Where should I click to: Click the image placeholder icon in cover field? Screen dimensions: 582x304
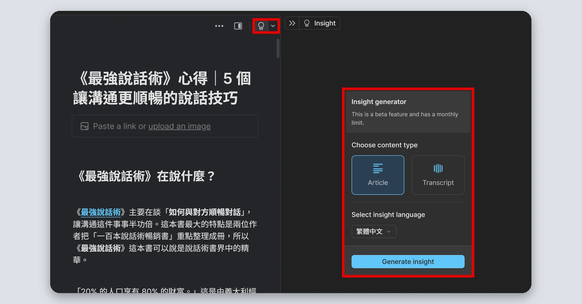[x=84, y=126]
